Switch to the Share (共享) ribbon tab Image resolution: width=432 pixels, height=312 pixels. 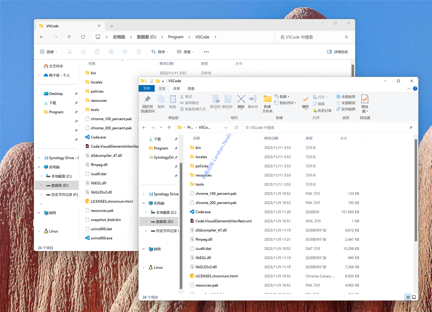pyautogui.click(x=177, y=89)
